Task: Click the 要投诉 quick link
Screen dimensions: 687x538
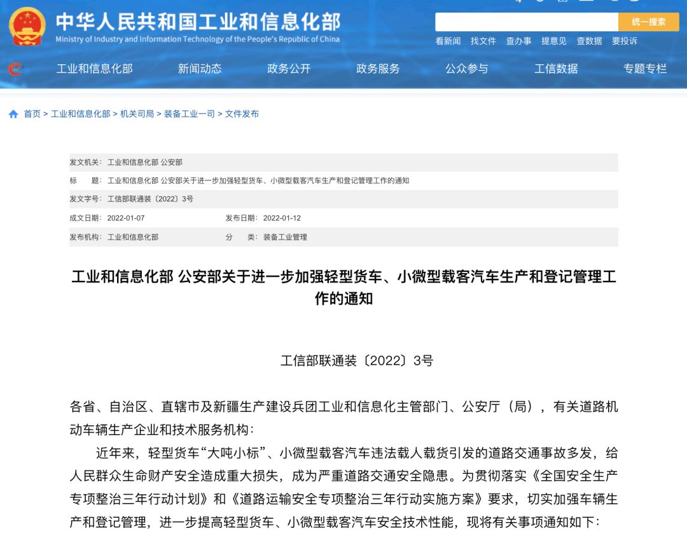Action: [624, 41]
